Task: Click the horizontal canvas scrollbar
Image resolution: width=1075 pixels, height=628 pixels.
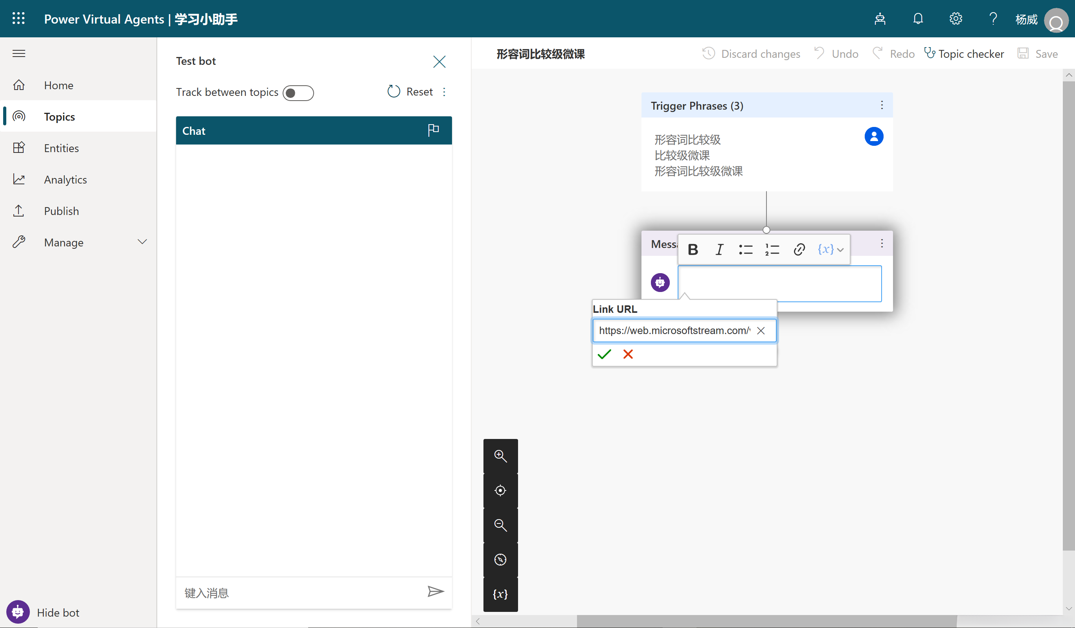Action: [x=766, y=621]
